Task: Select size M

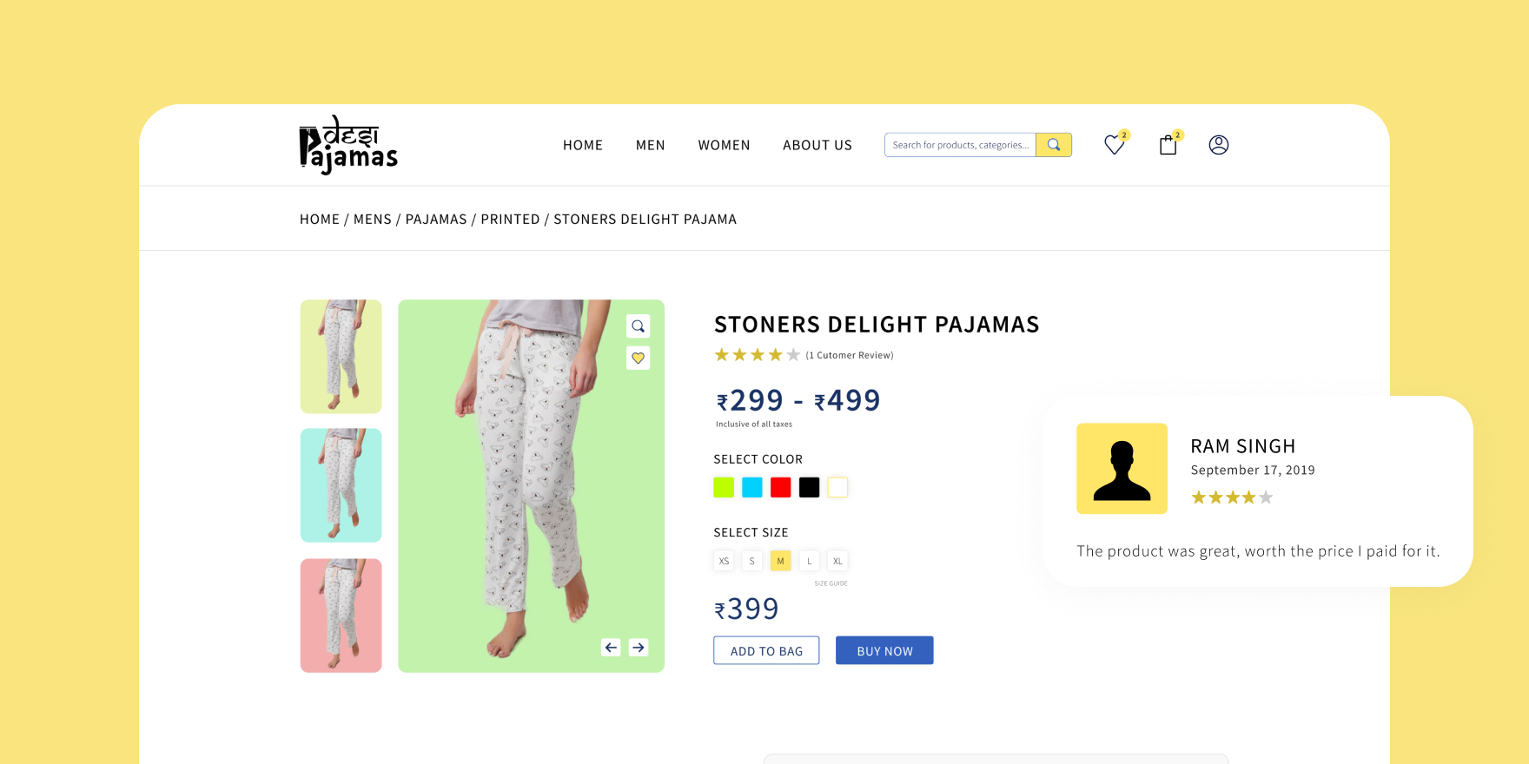Action: click(780, 561)
